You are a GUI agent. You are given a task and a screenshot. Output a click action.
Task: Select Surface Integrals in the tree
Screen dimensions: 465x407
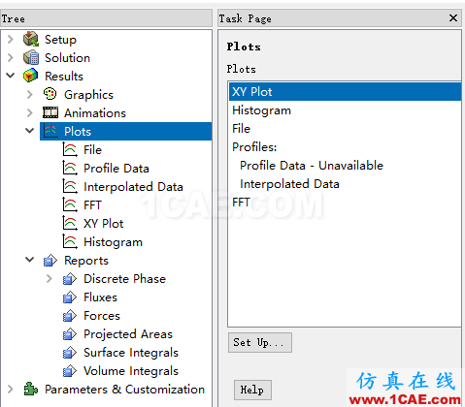131,353
